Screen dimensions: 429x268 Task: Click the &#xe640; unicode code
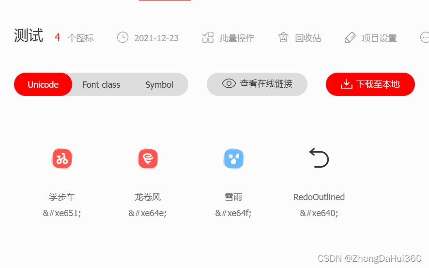[x=319, y=213]
